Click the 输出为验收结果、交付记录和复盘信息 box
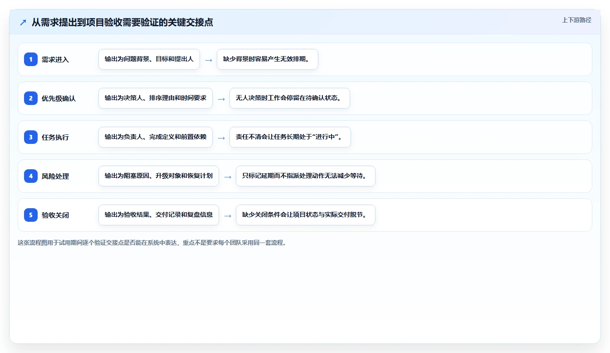The height and width of the screenshot is (353, 610). pyautogui.click(x=159, y=215)
